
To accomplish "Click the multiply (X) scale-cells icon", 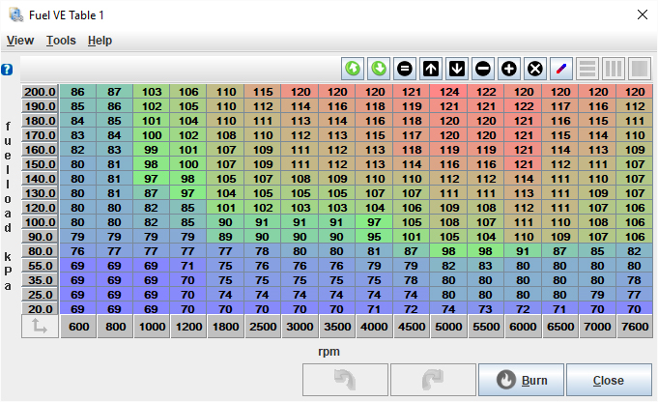I will [x=535, y=70].
